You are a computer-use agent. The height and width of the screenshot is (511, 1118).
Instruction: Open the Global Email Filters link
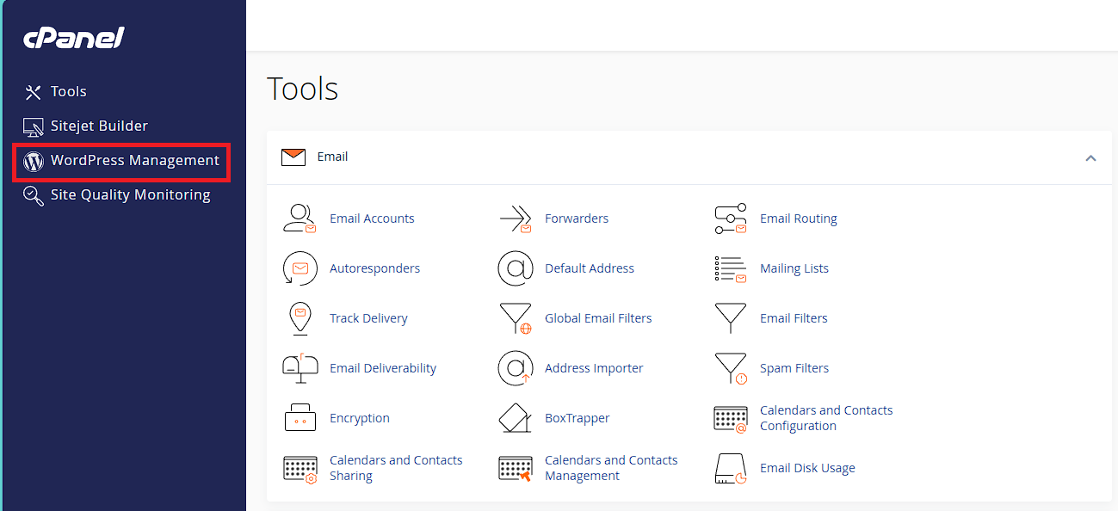tap(598, 318)
